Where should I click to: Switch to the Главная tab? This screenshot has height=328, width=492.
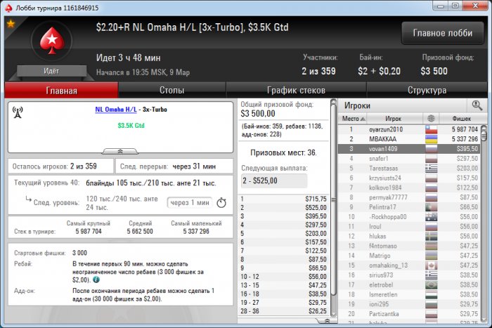click(x=62, y=91)
